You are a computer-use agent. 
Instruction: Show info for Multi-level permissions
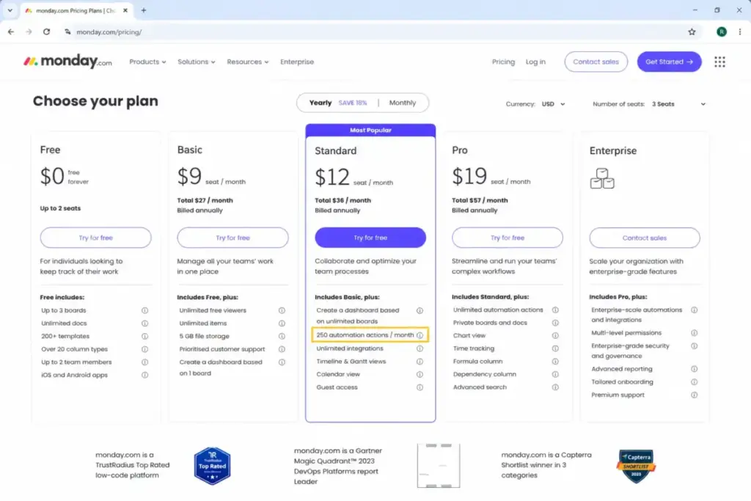694,333
